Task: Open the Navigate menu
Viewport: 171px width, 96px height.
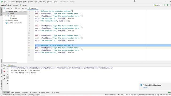Action: click(x=19, y=2)
